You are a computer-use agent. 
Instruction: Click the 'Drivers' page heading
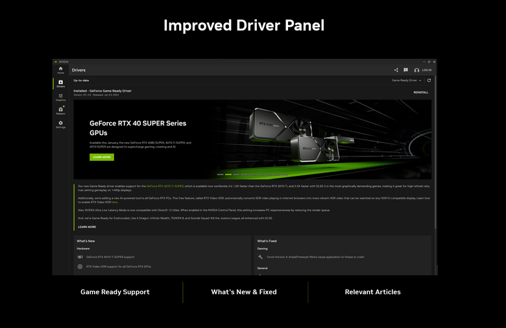pyautogui.click(x=78, y=70)
